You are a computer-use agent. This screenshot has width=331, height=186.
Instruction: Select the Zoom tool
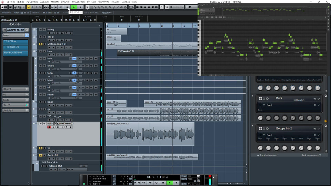(106, 7)
